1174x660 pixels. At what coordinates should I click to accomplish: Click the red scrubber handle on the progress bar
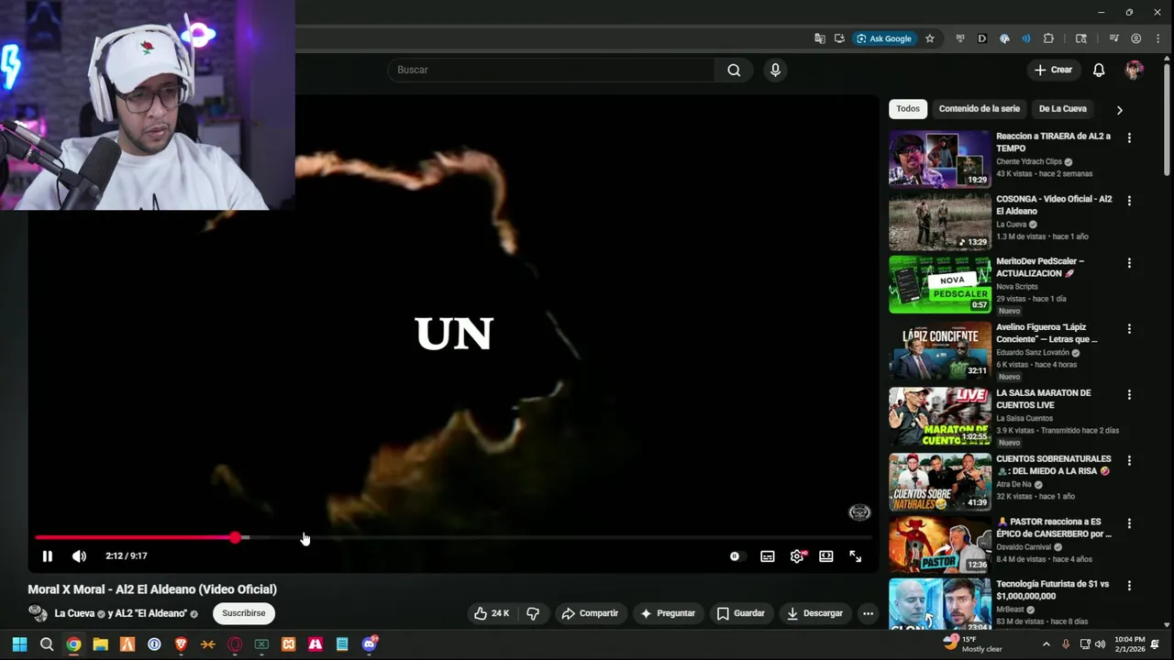click(x=236, y=538)
